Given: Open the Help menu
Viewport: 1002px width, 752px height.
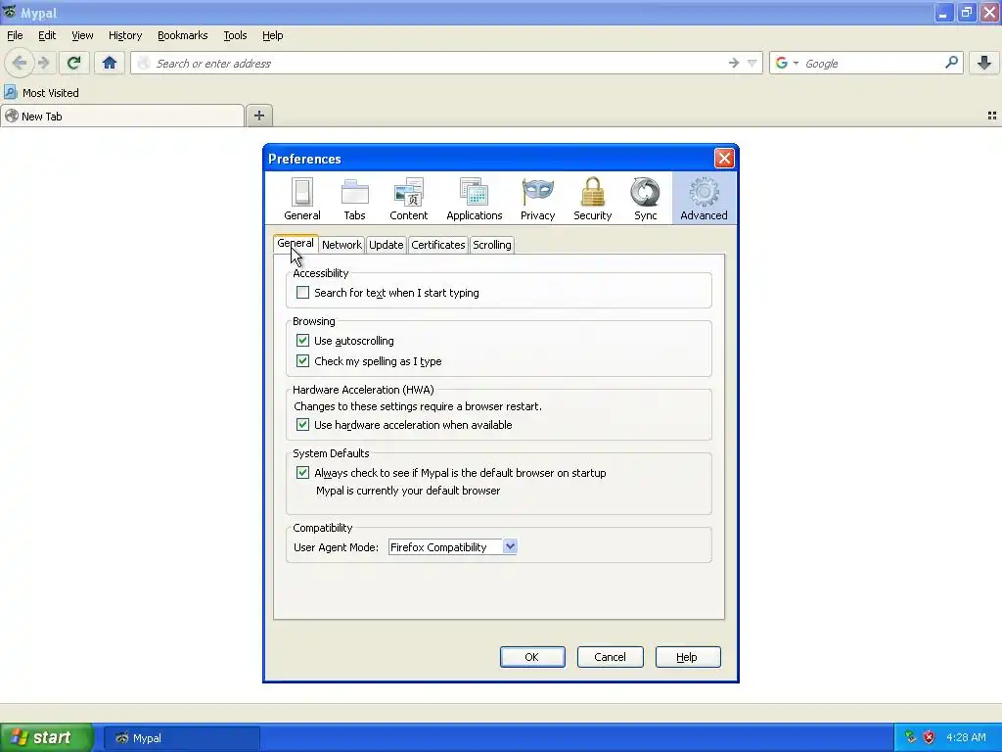Looking at the screenshot, I should (273, 35).
